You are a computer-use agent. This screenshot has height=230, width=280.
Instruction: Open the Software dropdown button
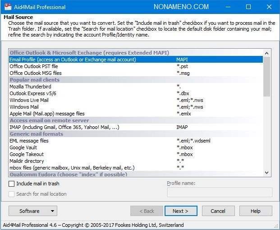[x=32, y=211]
